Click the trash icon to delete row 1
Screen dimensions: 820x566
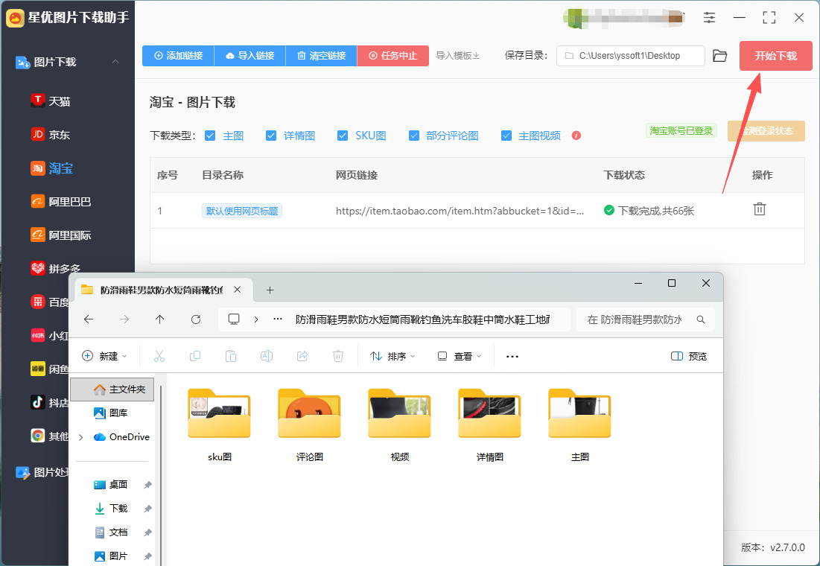tap(760, 210)
